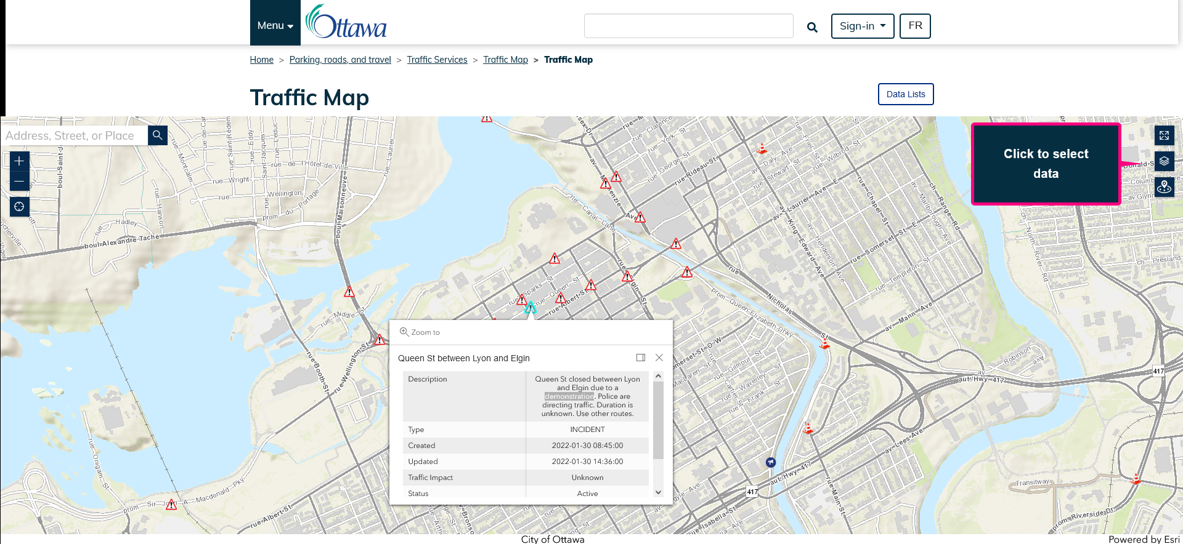The height and width of the screenshot is (544, 1183).
Task: Click the site search magnifier icon
Action: [812, 27]
